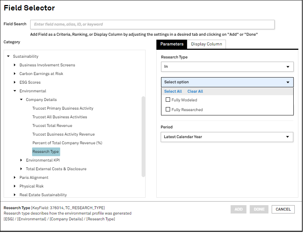Select Trucost Total Revenue field

tap(52, 125)
